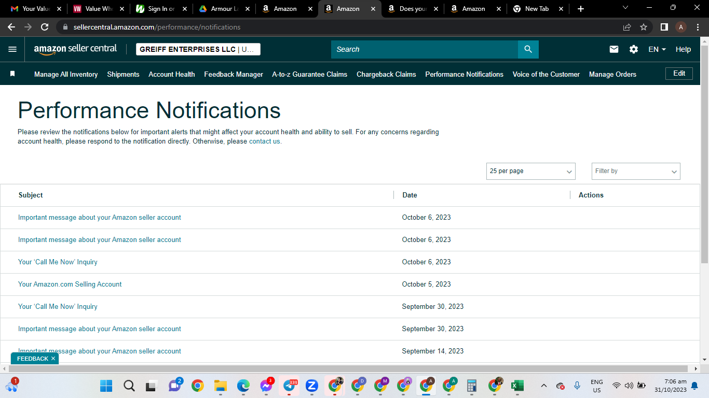Screen dimensions: 709x398
Task: Open A-to-z Guarantee Claims
Action: (x=310, y=74)
